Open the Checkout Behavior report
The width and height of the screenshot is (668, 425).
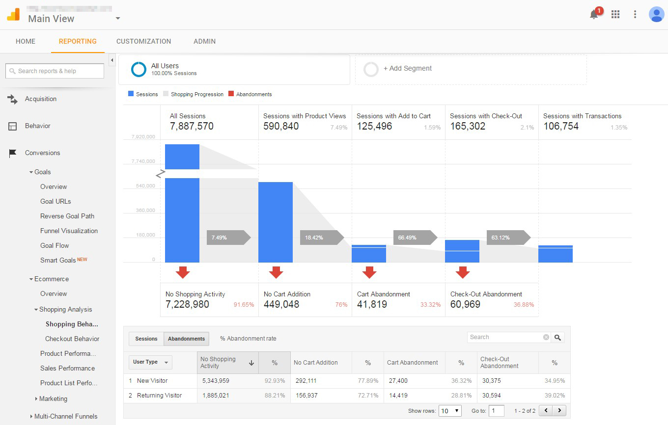pyautogui.click(x=72, y=339)
